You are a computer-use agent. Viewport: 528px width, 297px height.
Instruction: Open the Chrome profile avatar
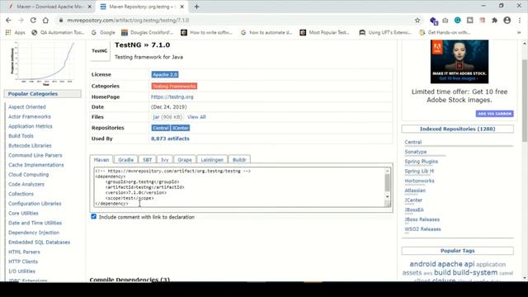point(507,20)
